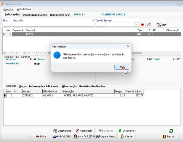The width and height of the screenshot is (183, 142).
Task: Select the Peças bottom tab
Action: tap(23, 86)
